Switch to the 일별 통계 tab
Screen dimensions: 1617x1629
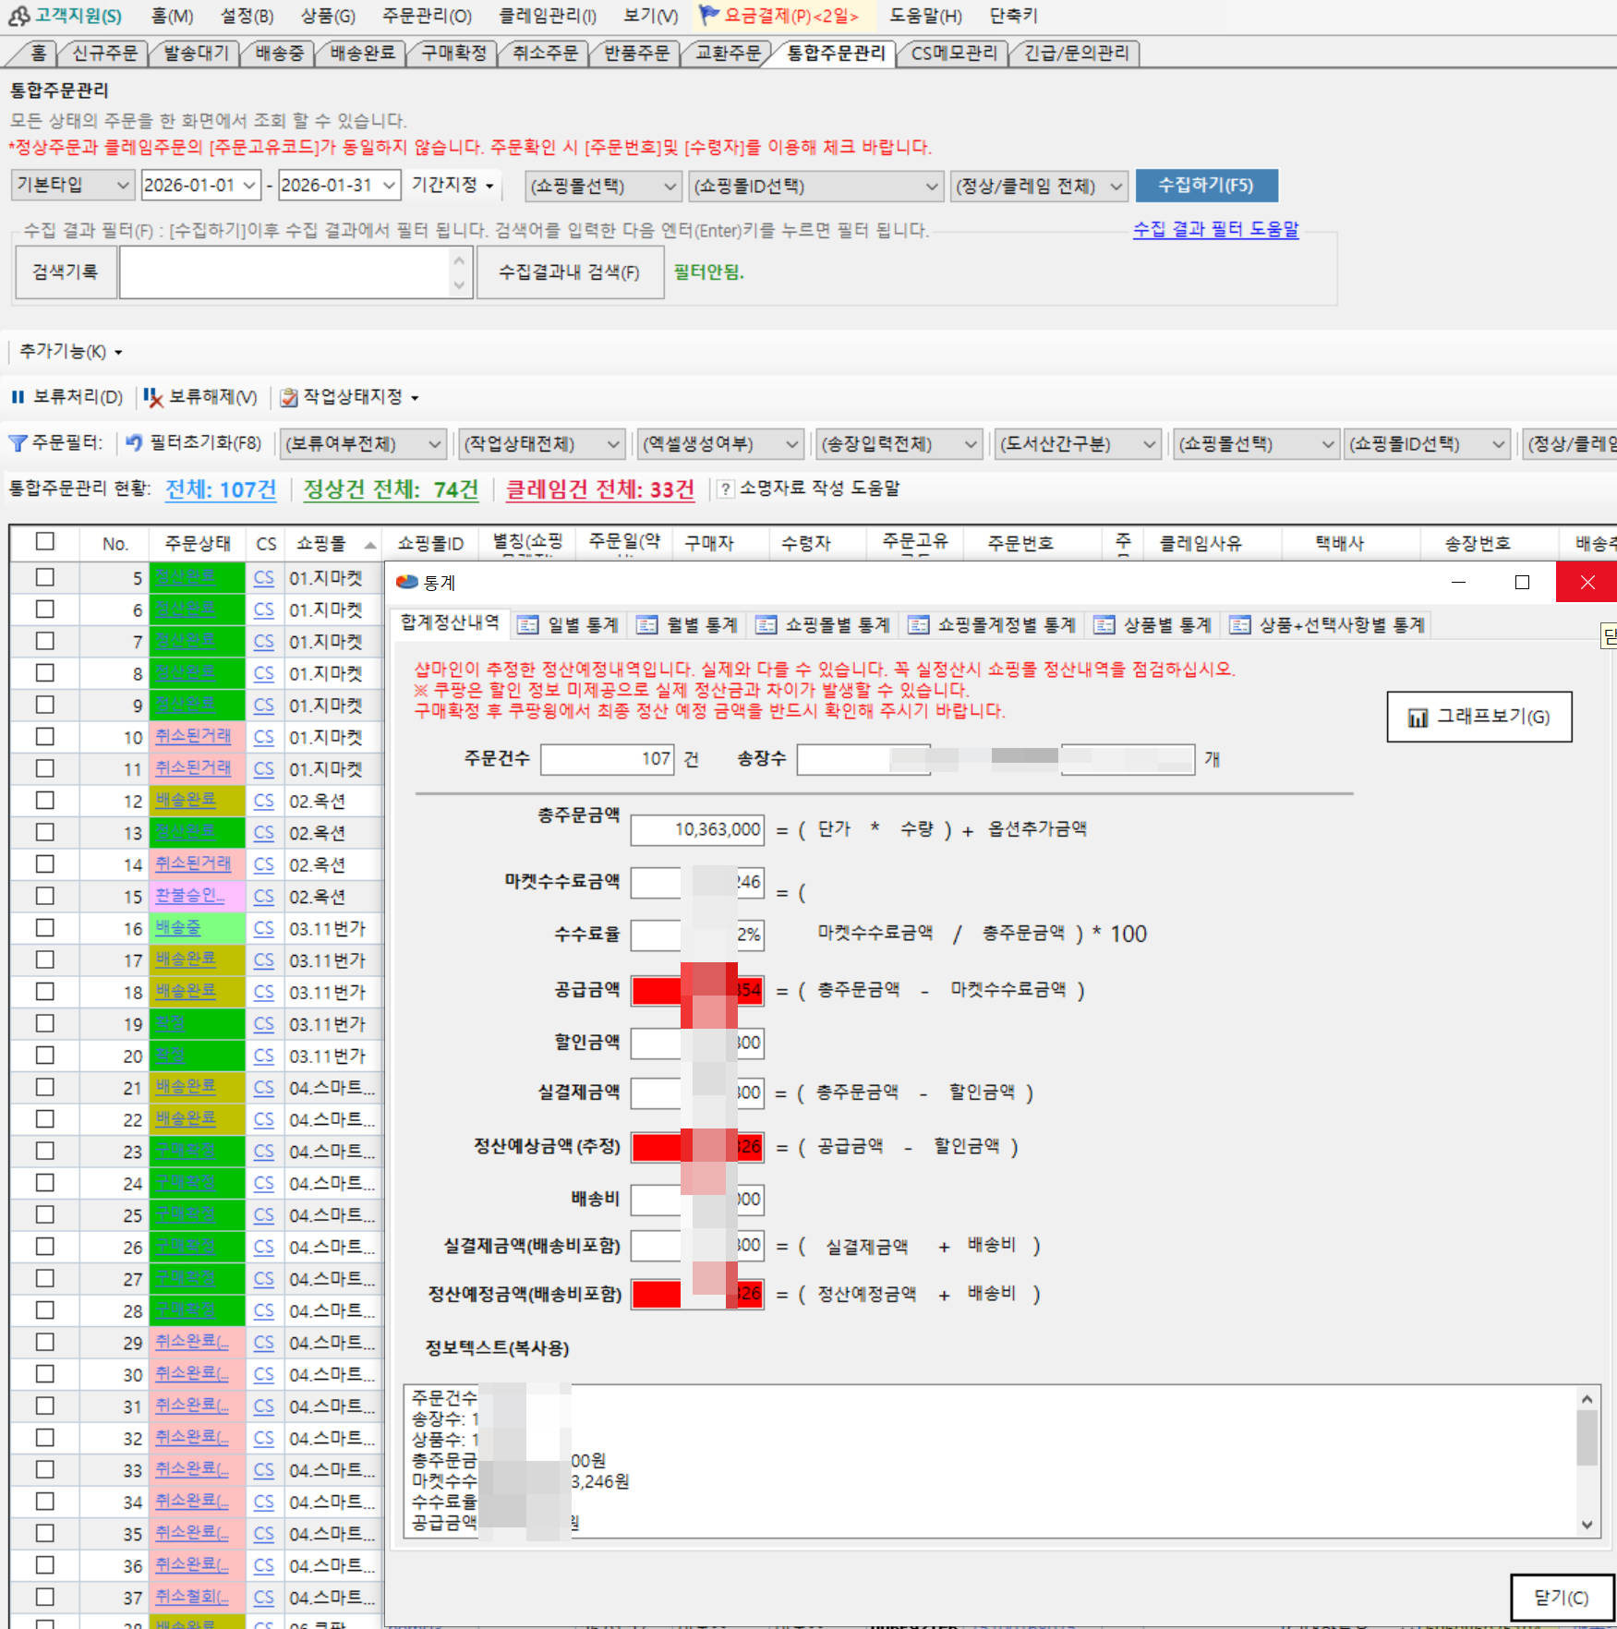(569, 625)
